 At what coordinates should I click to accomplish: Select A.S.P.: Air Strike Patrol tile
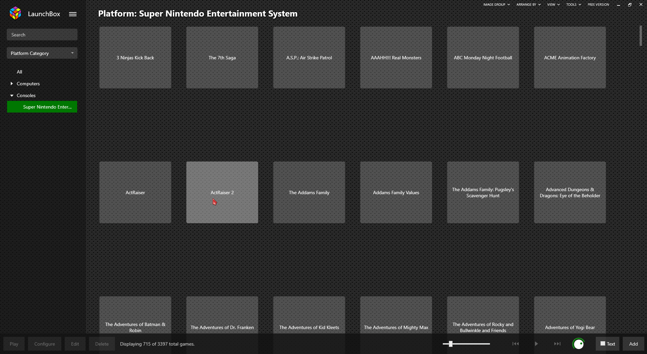pos(309,58)
